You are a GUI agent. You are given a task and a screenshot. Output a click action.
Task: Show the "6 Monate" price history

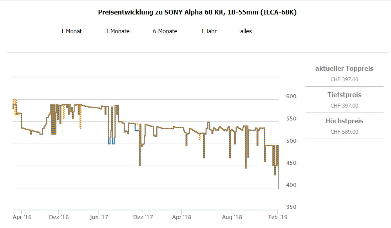[x=165, y=31]
